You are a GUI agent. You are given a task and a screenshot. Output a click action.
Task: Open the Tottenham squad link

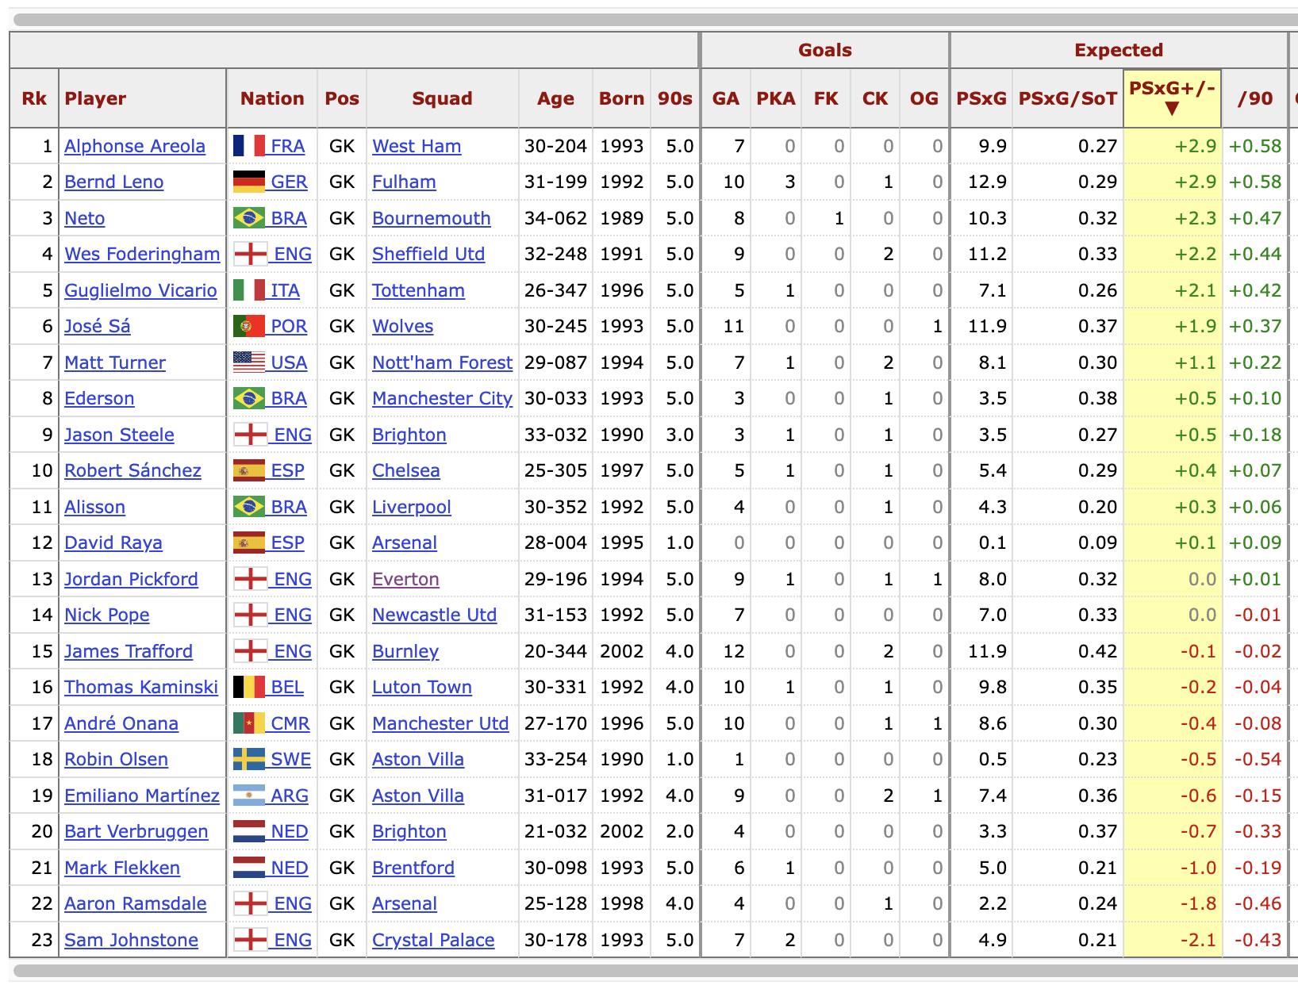418,290
